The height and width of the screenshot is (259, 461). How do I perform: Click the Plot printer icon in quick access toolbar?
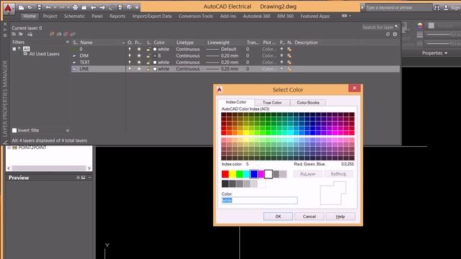tap(75, 7)
